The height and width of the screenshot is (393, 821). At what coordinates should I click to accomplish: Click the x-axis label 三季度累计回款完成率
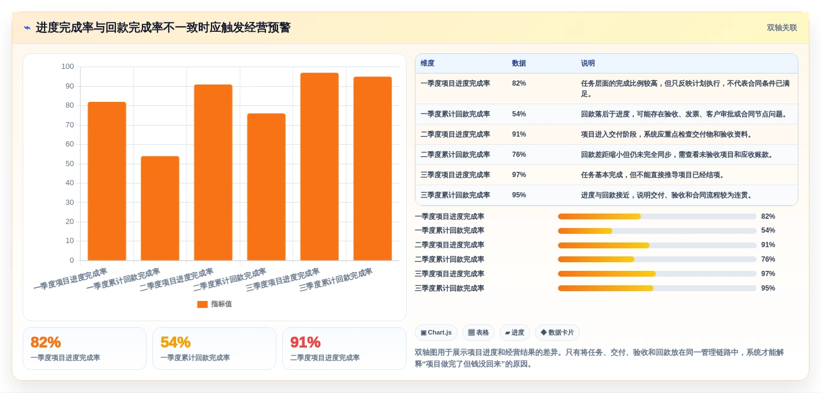[336, 280]
